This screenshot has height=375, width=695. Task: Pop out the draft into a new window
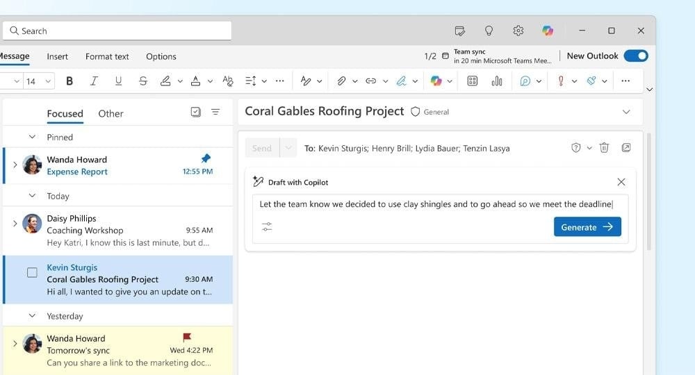click(x=626, y=148)
